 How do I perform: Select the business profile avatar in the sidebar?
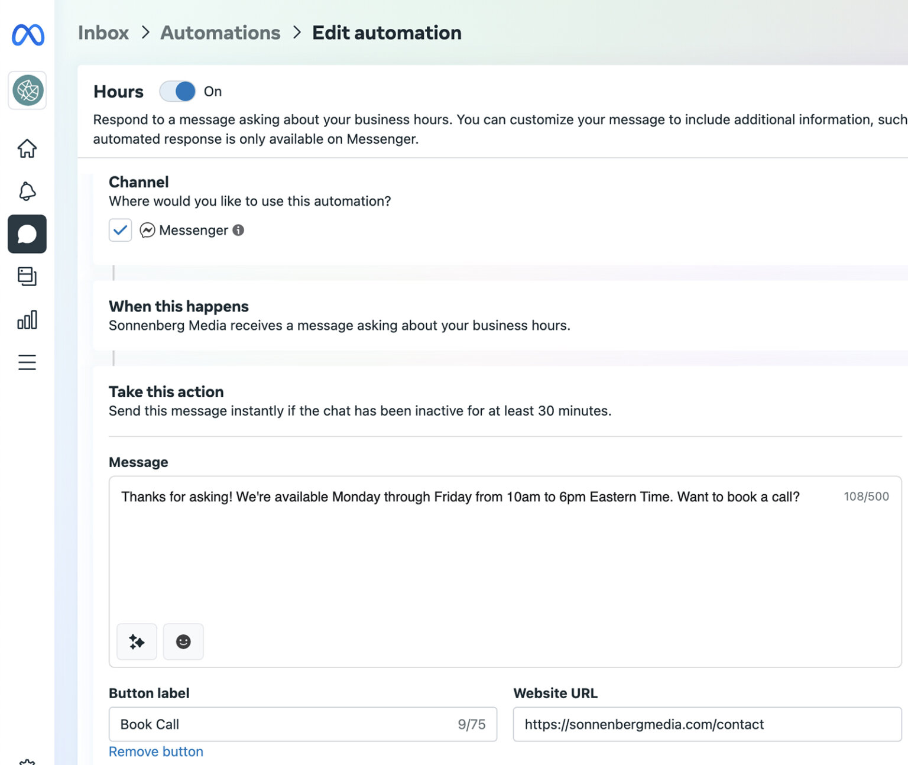(27, 90)
